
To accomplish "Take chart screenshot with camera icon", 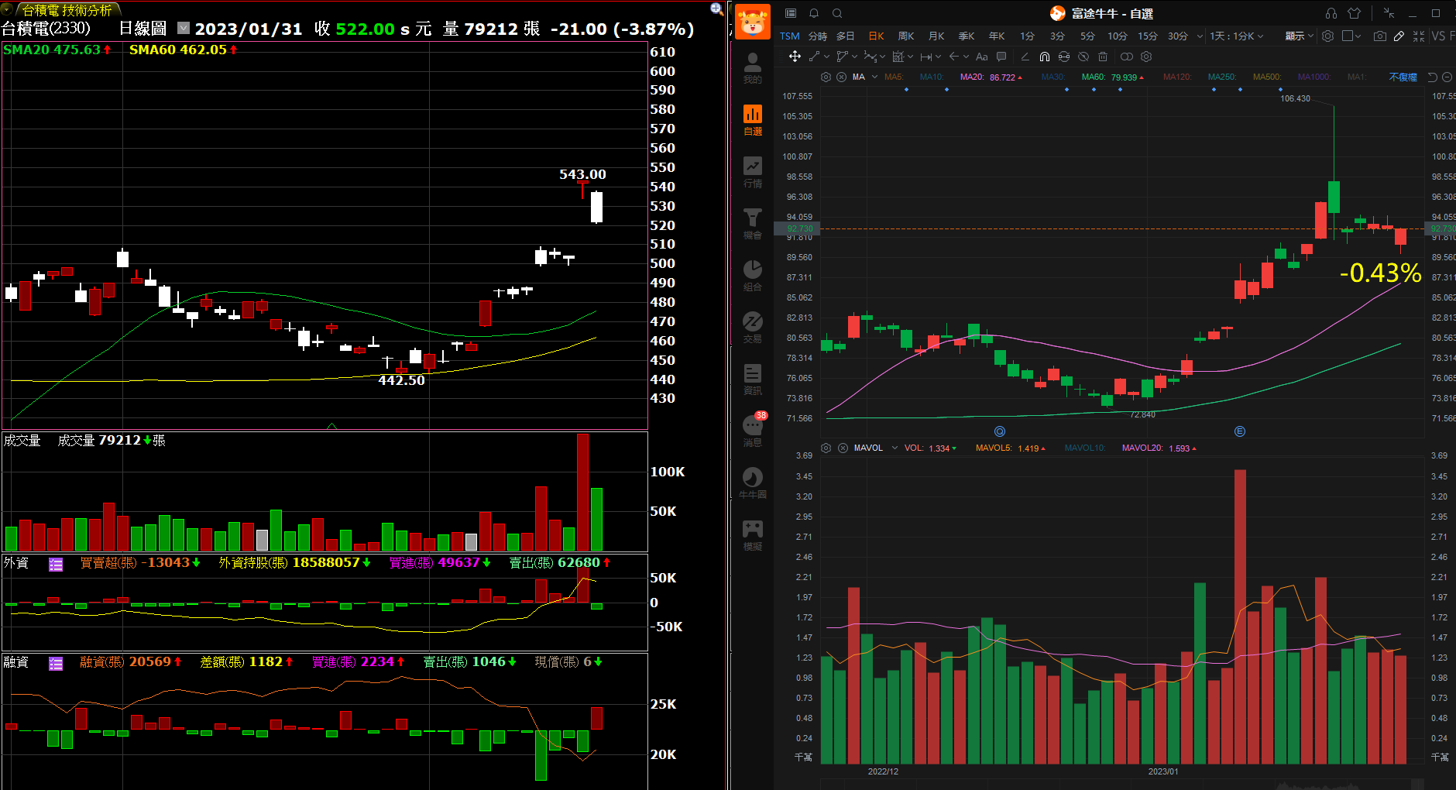I will point(1379,36).
